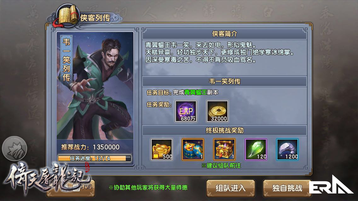
Task: Tap the locked gold ingot 500 reward
Action: click(162, 149)
